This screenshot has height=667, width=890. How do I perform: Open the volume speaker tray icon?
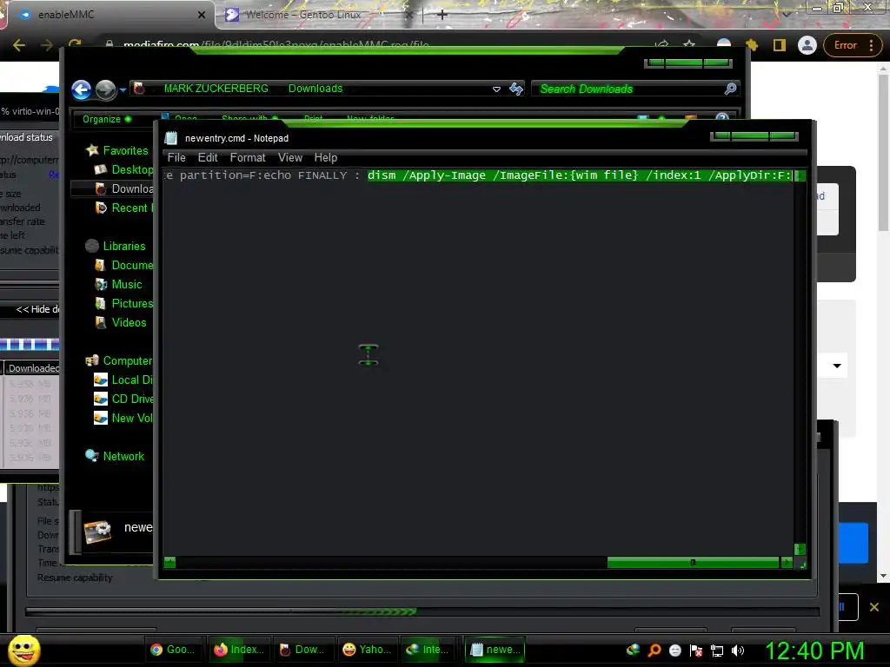click(737, 650)
